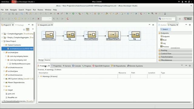The width and height of the screenshot is (194, 109).
Task: Open the Navigate menu
Action: [x=13, y=10]
